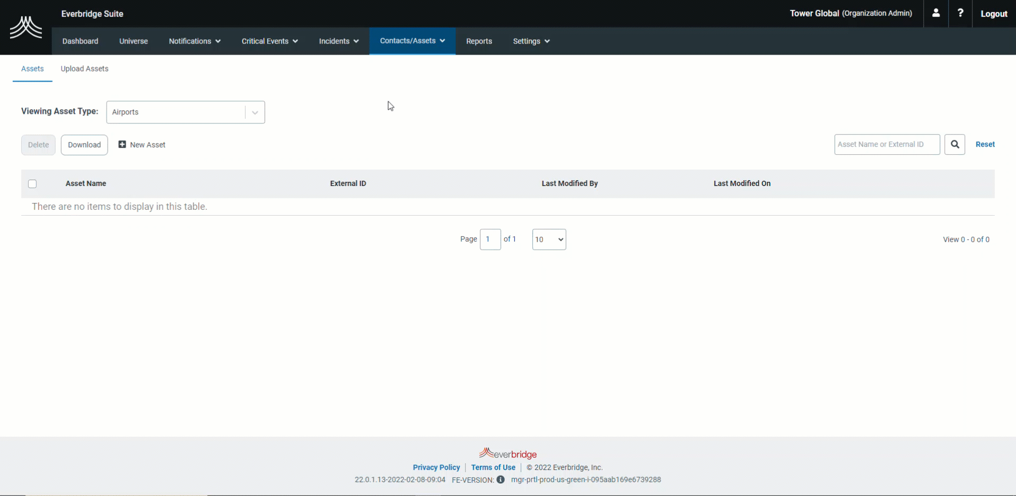Expand the Incidents menu
1016x496 pixels.
pyautogui.click(x=339, y=41)
